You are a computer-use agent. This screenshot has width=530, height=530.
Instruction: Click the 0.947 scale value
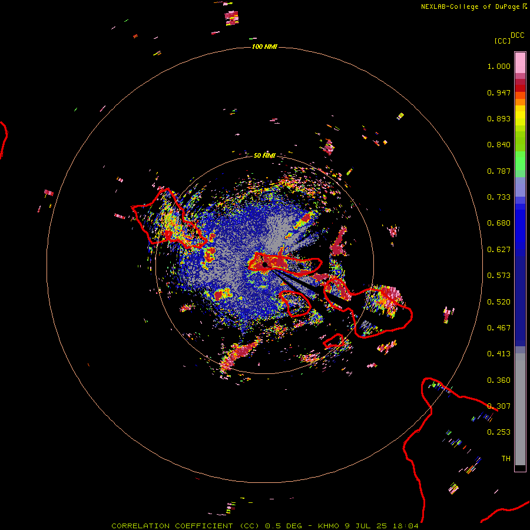click(x=499, y=92)
